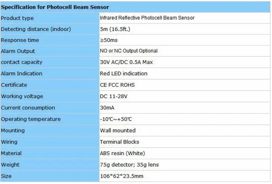272x184 pixels.
Task: Select the 'Response time' row label
Action: (x=20, y=40)
